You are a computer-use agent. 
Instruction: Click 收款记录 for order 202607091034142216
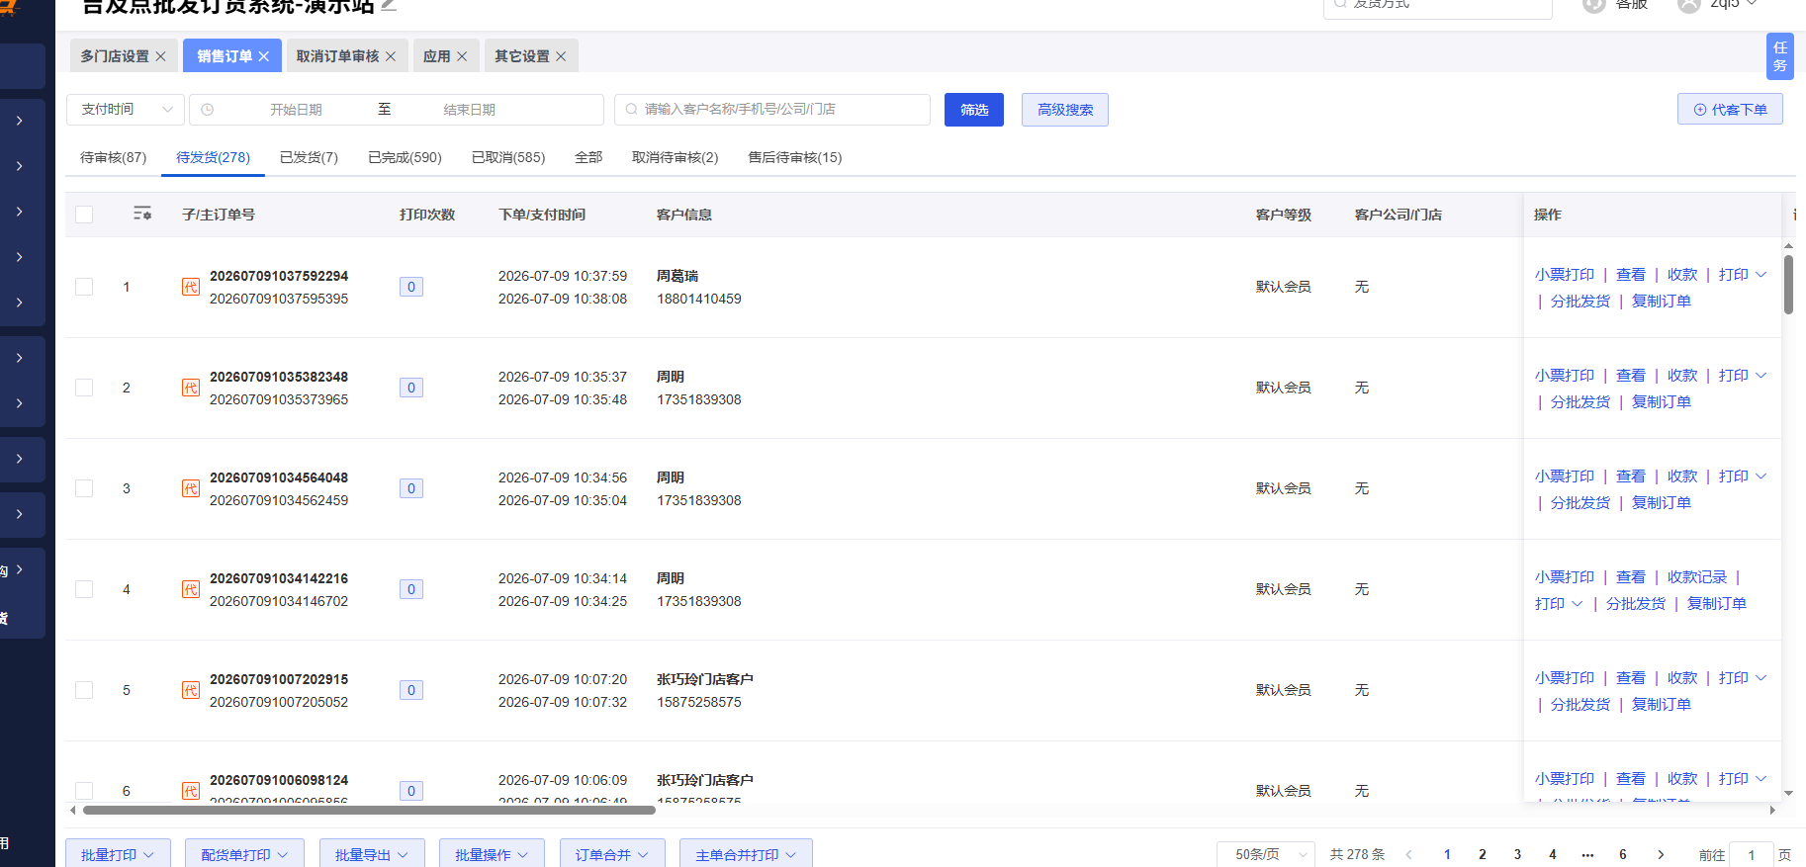(x=1697, y=577)
